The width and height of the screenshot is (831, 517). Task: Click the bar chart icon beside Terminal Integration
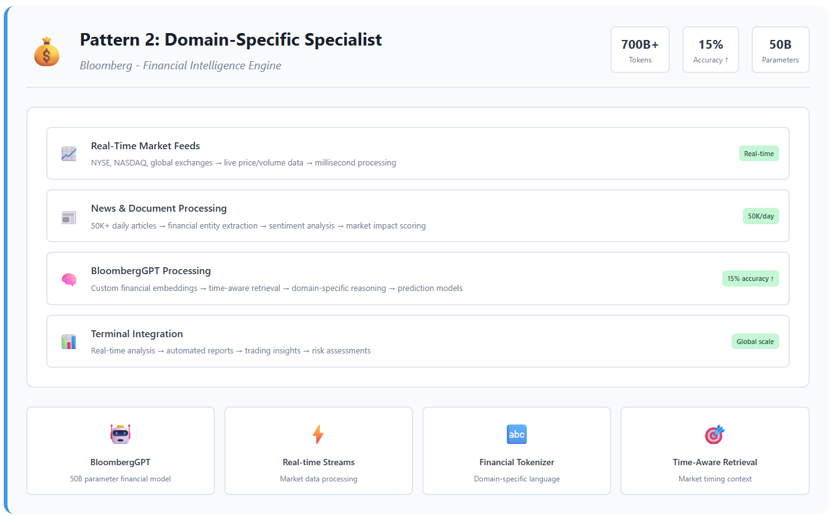[69, 342]
